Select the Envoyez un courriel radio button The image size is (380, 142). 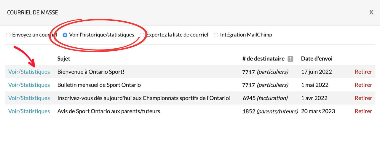pos(8,35)
